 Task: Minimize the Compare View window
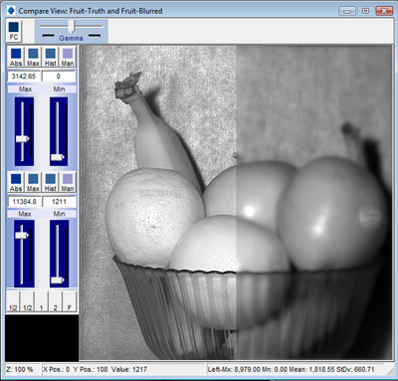click(x=347, y=11)
